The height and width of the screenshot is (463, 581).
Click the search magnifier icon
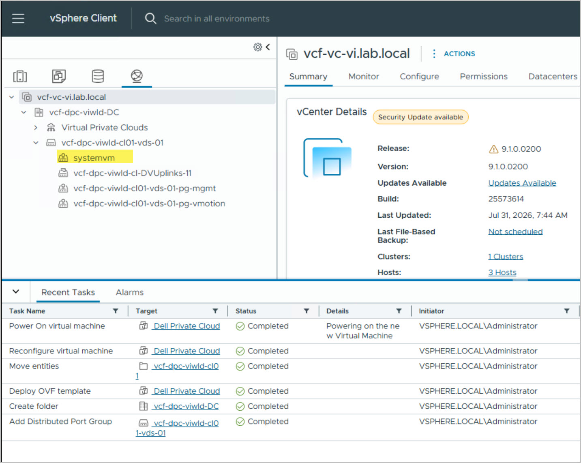click(x=150, y=18)
